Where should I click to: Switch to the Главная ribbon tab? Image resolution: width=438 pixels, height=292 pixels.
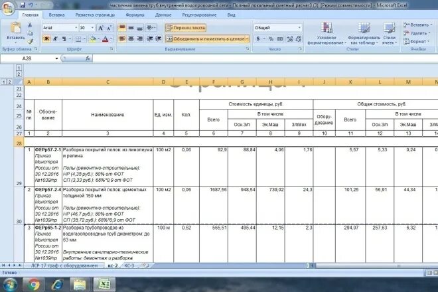tap(30, 15)
